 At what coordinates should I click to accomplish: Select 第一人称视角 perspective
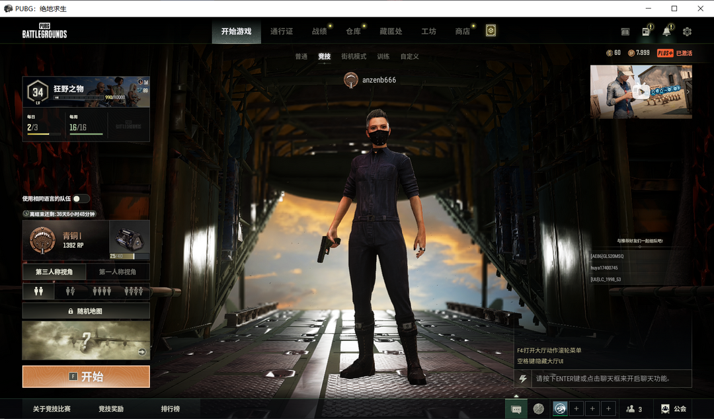point(118,272)
